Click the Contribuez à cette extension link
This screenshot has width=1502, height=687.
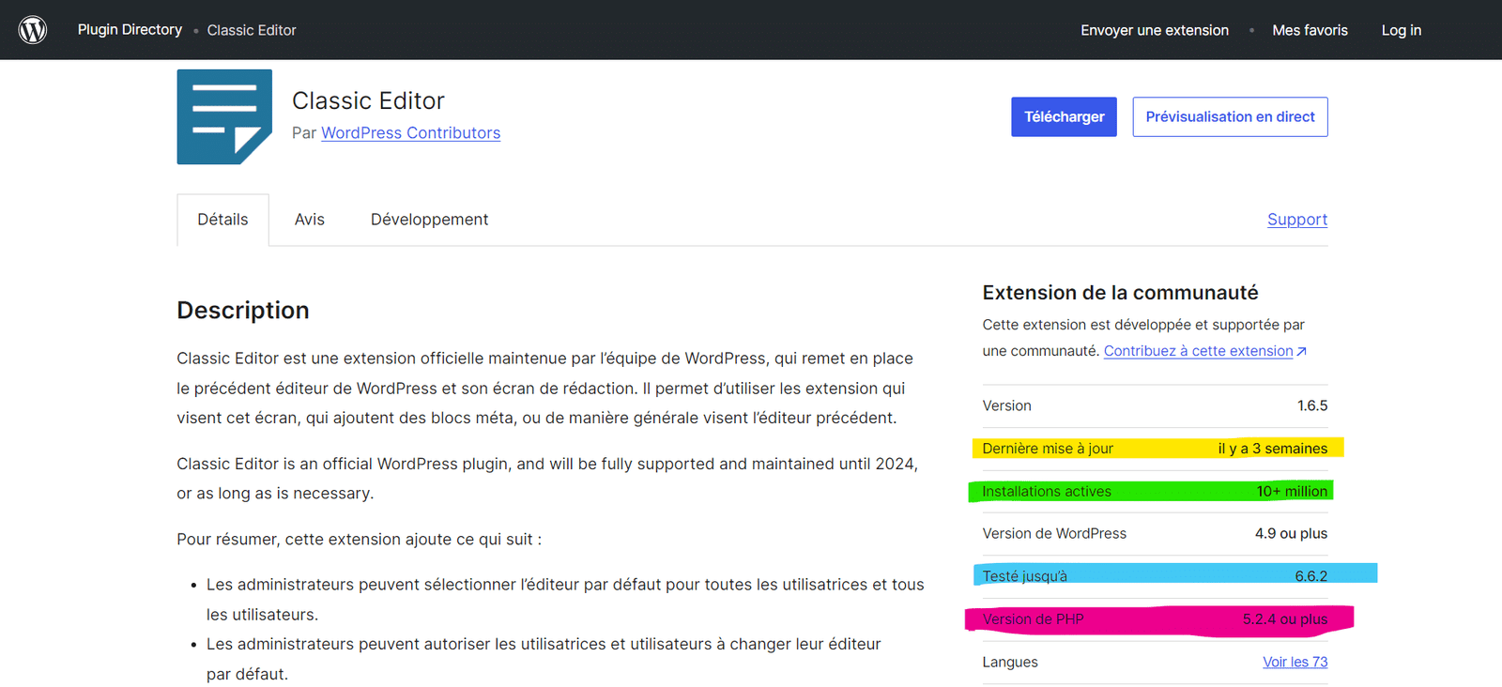click(x=1198, y=351)
